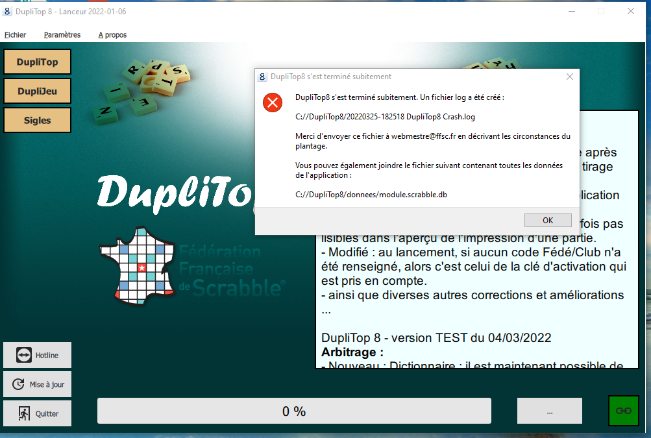651x438 pixels.
Task: Click the ellipsis button beside progress bar
Action: [x=550, y=411]
